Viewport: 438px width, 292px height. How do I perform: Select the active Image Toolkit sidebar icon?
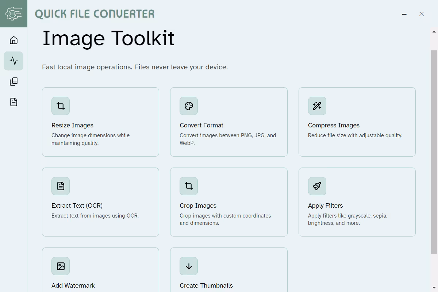[14, 61]
